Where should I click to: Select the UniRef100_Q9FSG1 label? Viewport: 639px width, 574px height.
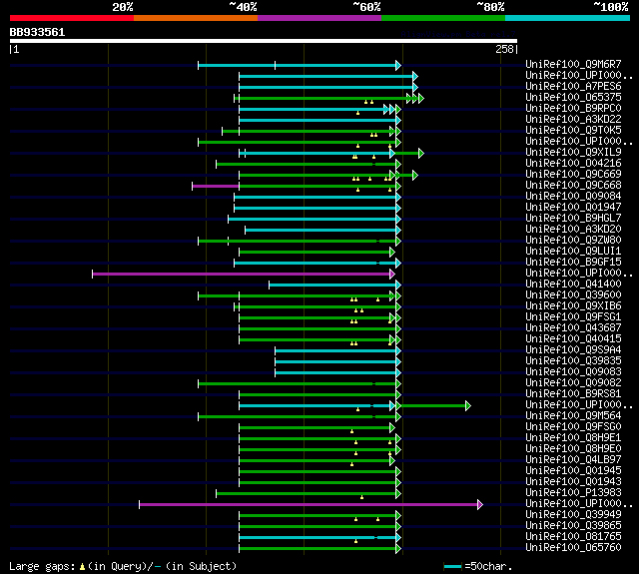pyautogui.click(x=573, y=317)
